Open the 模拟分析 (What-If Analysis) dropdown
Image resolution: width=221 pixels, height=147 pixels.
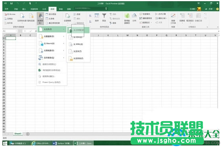coord(161,18)
